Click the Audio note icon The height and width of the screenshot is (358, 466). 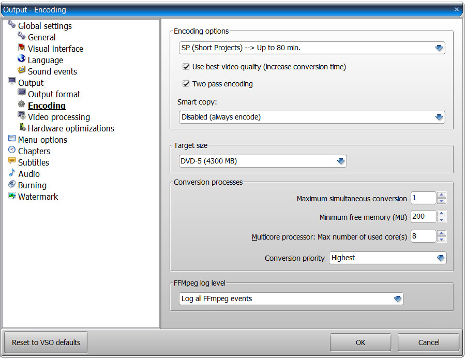(x=12, y=172)
